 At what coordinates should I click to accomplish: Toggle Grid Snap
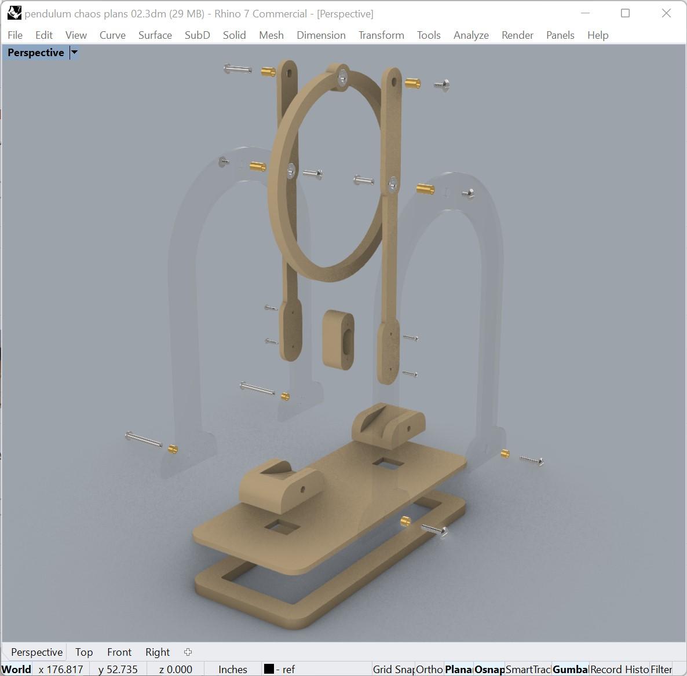(393, 669)
